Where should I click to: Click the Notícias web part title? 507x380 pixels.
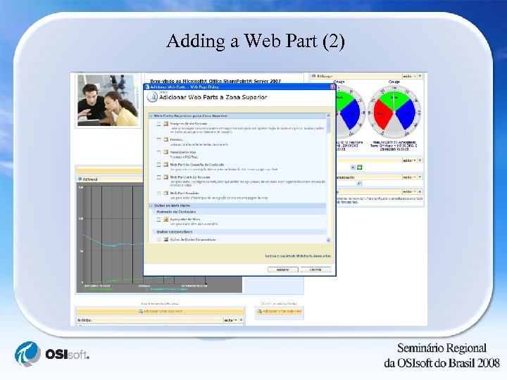point(84,320)
